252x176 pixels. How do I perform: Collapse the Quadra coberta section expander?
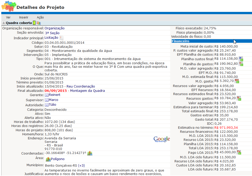coord(4,23)
